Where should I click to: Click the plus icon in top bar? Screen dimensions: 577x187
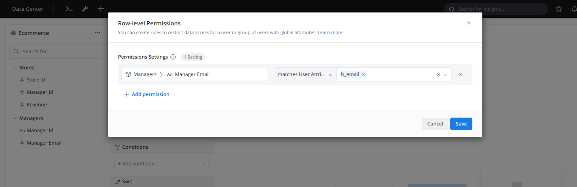click(x=101, y=9)
